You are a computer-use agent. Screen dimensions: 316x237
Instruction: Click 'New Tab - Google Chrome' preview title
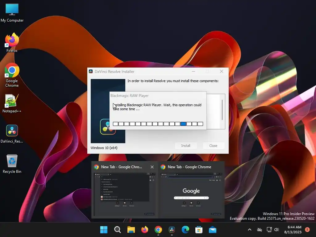pos(189,167)
